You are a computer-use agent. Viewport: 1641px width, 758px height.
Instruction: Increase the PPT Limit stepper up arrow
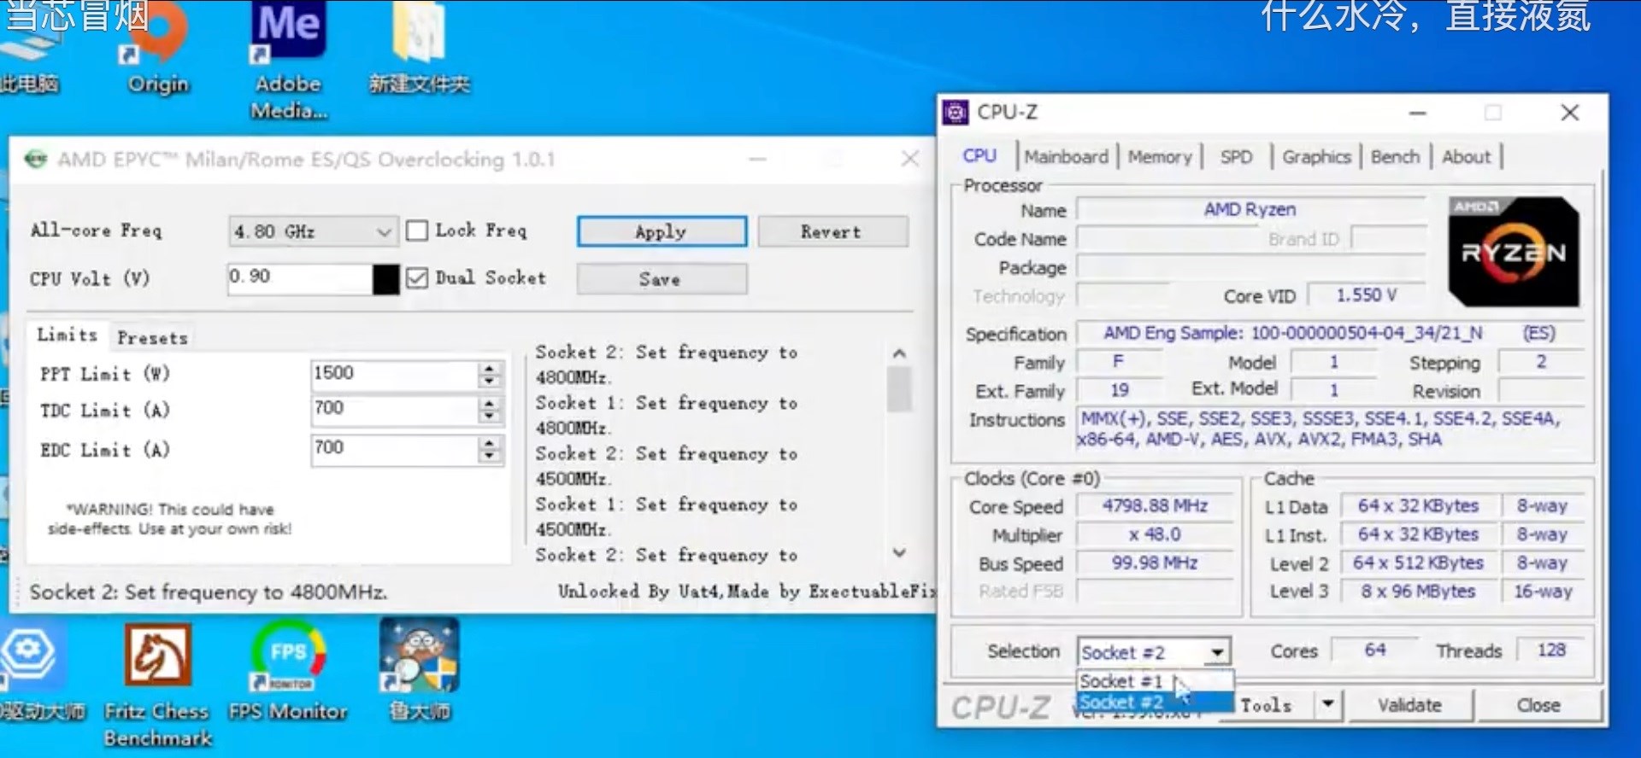click(x=489, y=367)
